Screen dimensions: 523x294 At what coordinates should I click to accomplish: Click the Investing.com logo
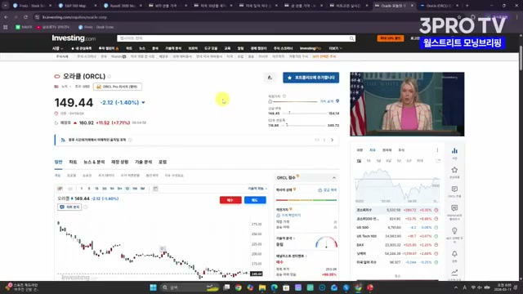pos(74,38)
